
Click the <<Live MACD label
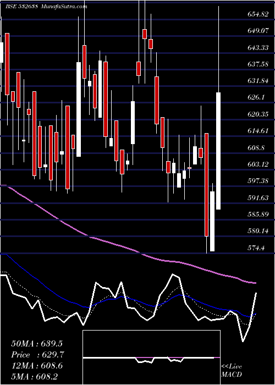232,370
